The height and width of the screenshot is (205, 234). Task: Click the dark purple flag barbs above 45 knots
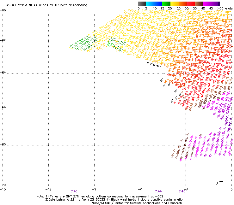[x=229, y=120]
